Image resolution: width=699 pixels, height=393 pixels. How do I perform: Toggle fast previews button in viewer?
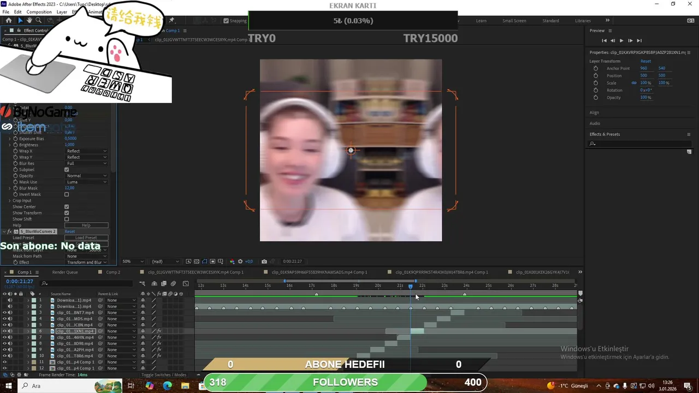(x=188, y=261)
